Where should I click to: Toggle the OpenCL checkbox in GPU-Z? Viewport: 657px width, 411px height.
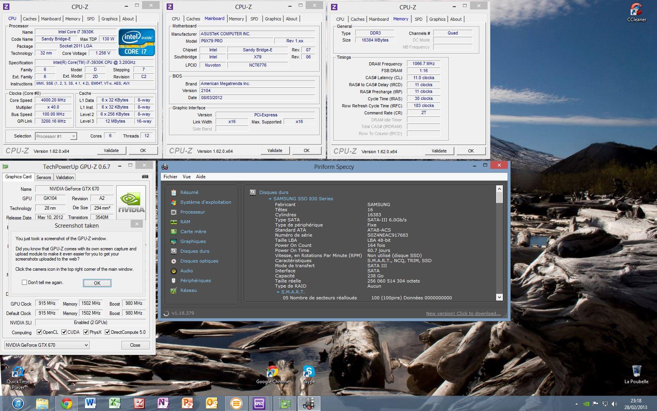pyautogui.click(x=39, y=332)
